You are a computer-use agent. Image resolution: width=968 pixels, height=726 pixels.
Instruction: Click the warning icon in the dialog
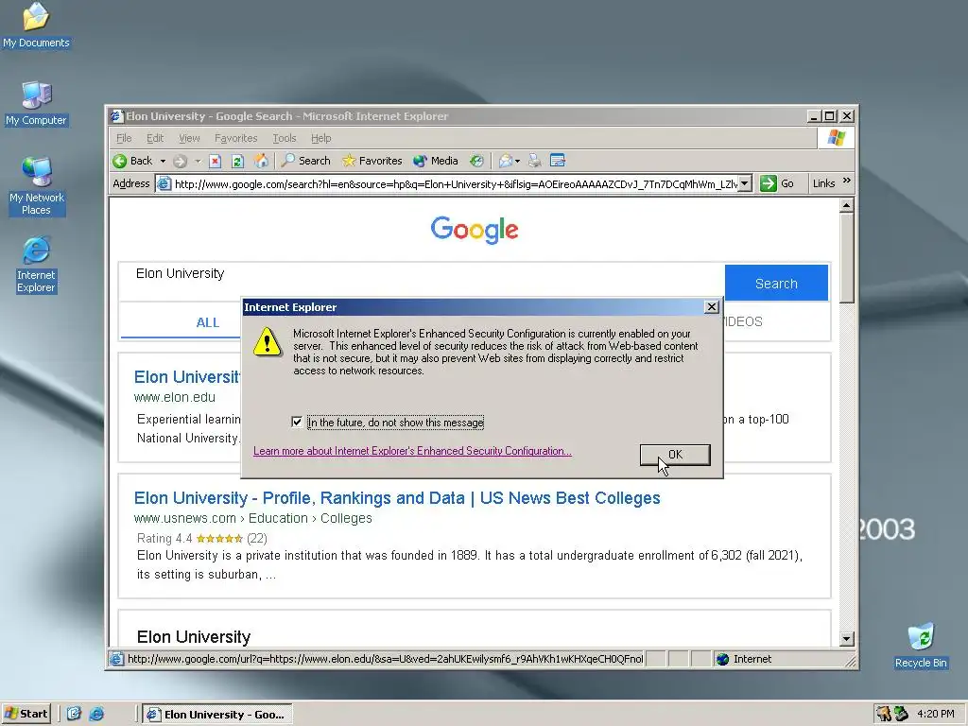[x=268, y=341]
